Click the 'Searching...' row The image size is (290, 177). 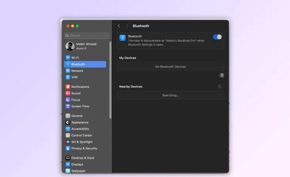(171, 95)
